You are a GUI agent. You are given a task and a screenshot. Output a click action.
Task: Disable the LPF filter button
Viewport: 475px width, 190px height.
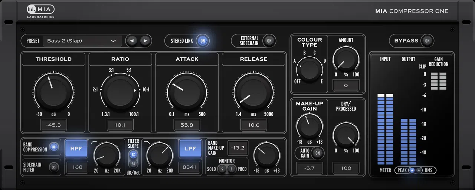190,148
